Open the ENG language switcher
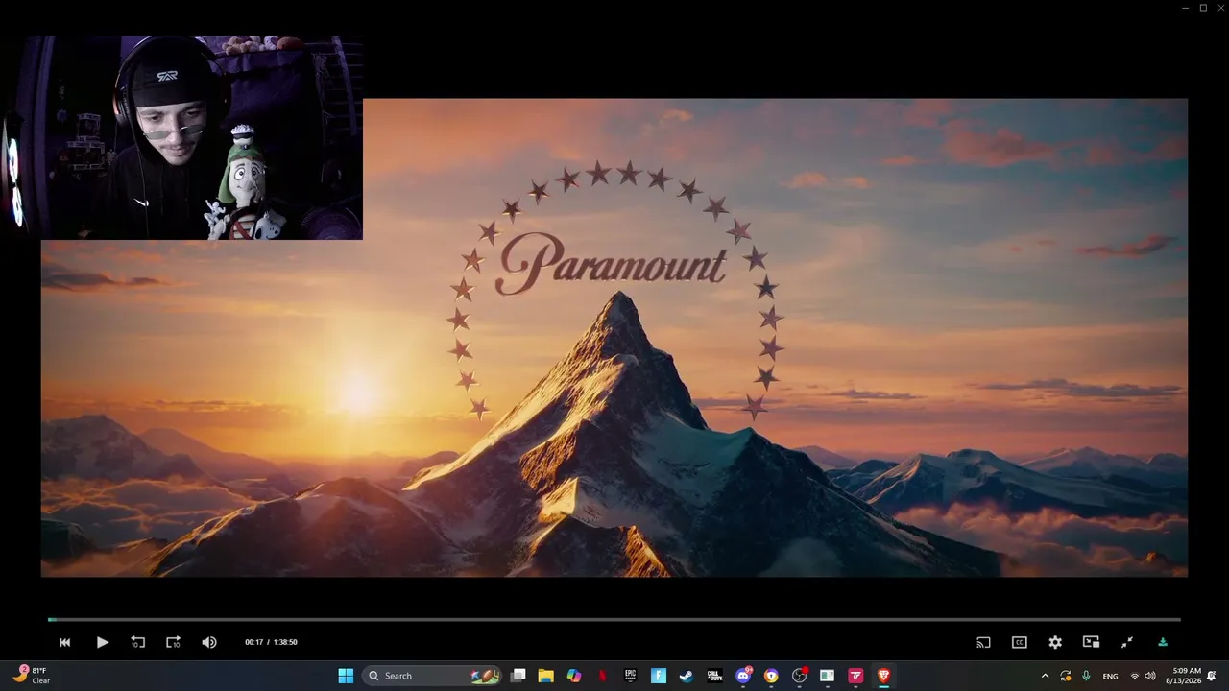 [x=1110, y=676]
